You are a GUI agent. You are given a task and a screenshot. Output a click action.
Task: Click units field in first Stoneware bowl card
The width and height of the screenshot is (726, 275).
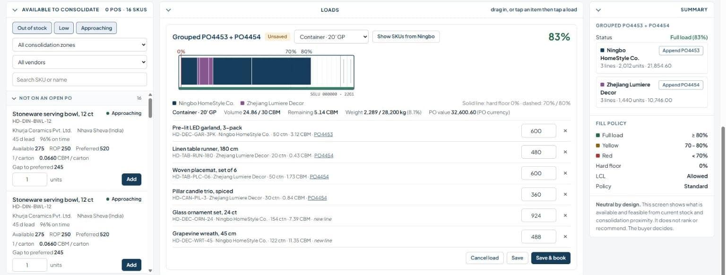coord(30,180)
